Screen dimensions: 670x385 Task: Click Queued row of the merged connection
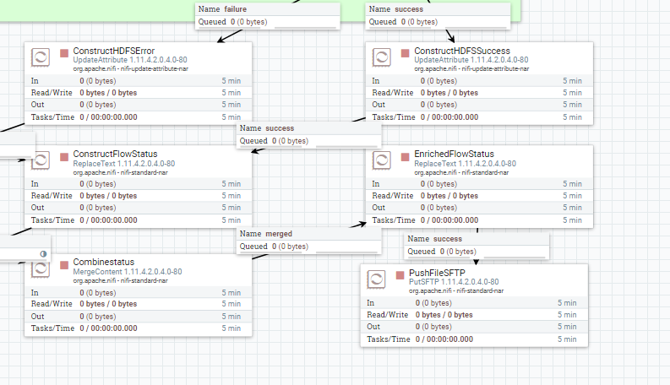coord(308,247)
